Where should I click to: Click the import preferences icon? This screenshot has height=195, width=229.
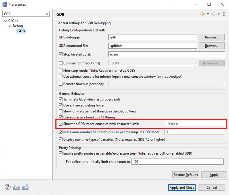pos(16,187)
